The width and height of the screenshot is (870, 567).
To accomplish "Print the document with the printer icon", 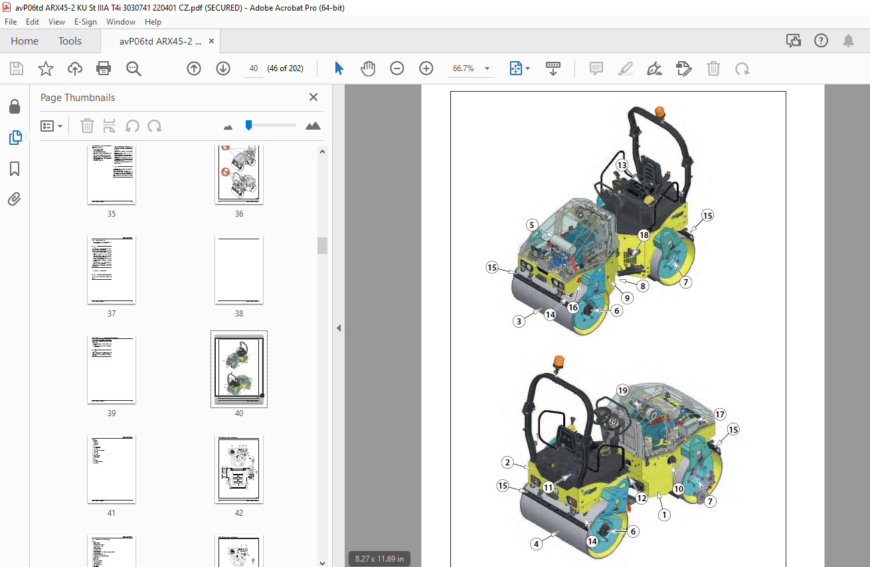I will [x=104, y=68].
